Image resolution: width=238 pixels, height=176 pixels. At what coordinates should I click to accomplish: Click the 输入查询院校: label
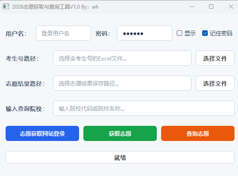coord(25,109)
